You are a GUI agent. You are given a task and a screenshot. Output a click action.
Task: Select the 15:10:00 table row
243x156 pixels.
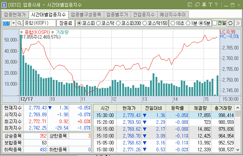pos(164,136)
